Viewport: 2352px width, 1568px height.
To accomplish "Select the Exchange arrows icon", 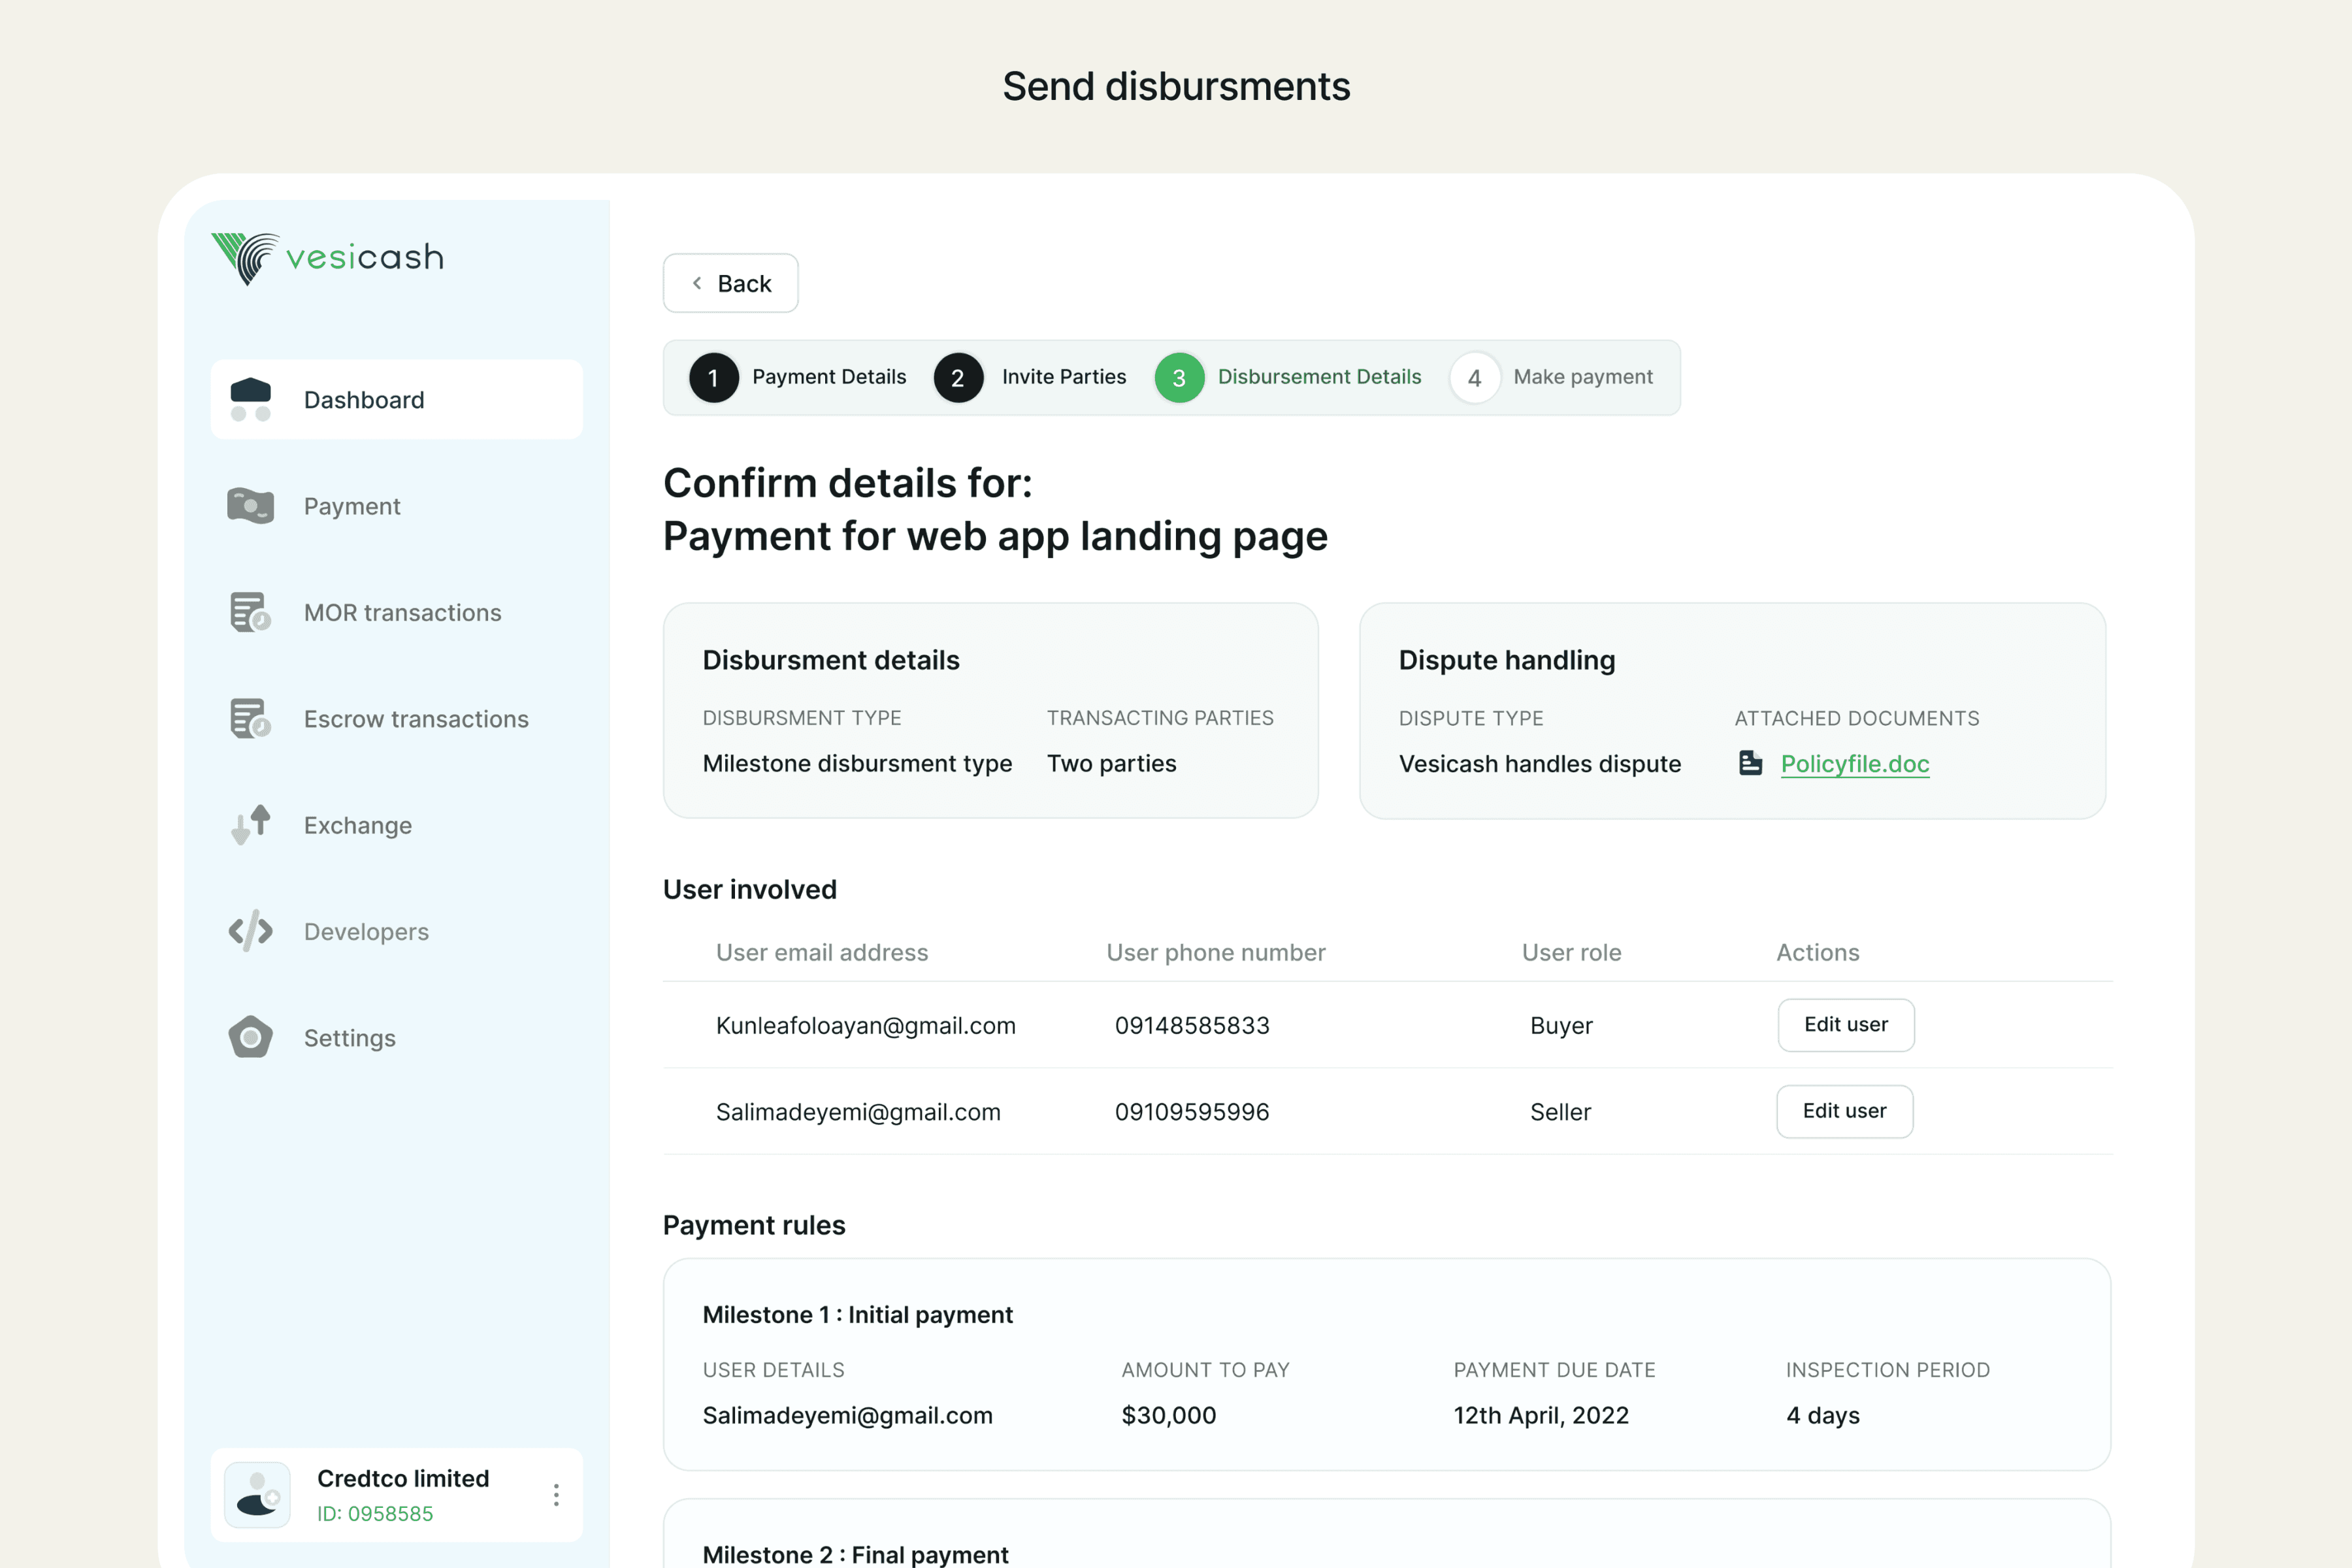I will tap(250, 825).
